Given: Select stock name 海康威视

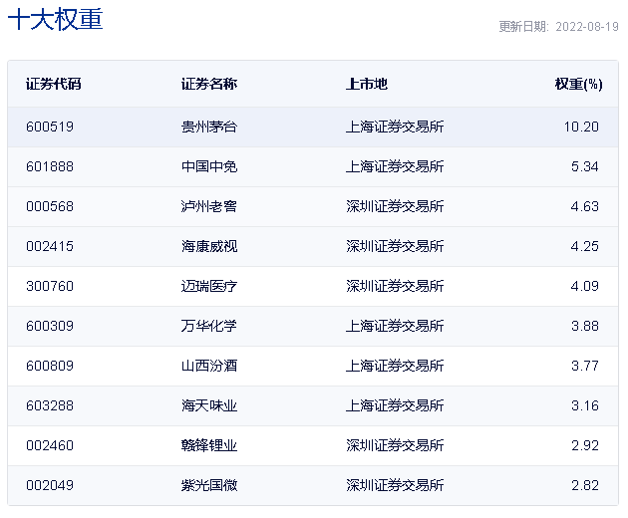Looking at the screenshot, I should [x=209, y=246].
